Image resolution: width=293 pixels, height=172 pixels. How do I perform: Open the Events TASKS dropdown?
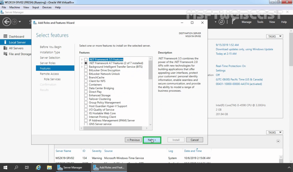point(274,132)
